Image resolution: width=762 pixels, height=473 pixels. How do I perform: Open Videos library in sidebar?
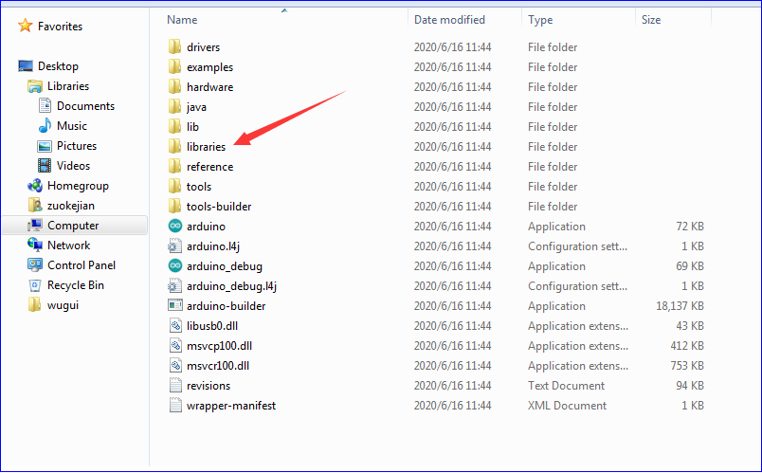click(73, 166)
